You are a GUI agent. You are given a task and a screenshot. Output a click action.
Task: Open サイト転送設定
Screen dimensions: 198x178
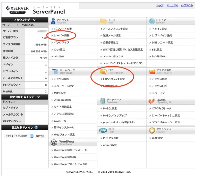tap(63, 107)
